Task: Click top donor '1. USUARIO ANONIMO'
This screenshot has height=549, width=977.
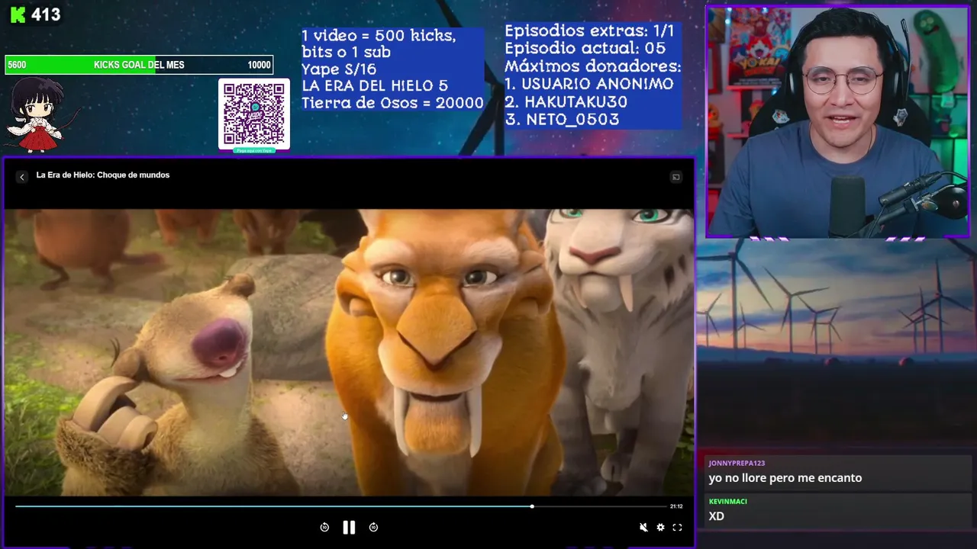Action: (x=589, y=84)
